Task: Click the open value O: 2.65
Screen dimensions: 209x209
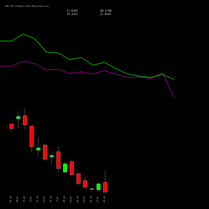Action: point(72,14)
